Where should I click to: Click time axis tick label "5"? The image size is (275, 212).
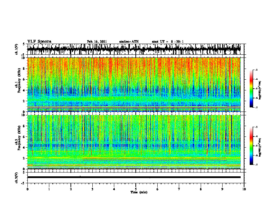coord(136,189)
